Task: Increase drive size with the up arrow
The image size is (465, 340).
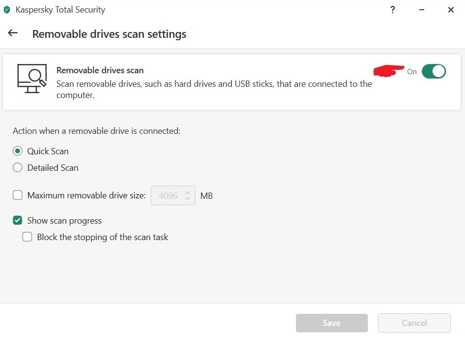Action: click(x=188, y=192)
